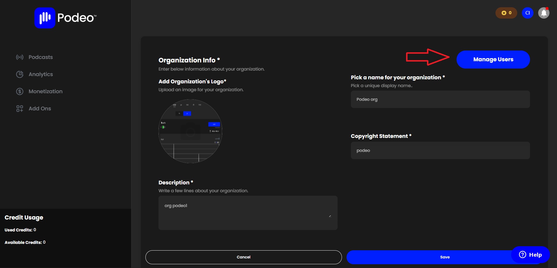Click 'Available Credits: 0' text
This screenshot has height=268, width=557.
(x=25, y=242)
